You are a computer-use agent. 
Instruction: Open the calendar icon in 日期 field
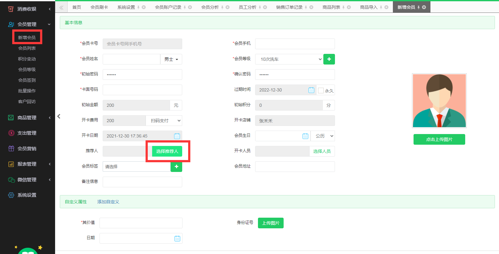pyautogui.click(x=177, y=239)
